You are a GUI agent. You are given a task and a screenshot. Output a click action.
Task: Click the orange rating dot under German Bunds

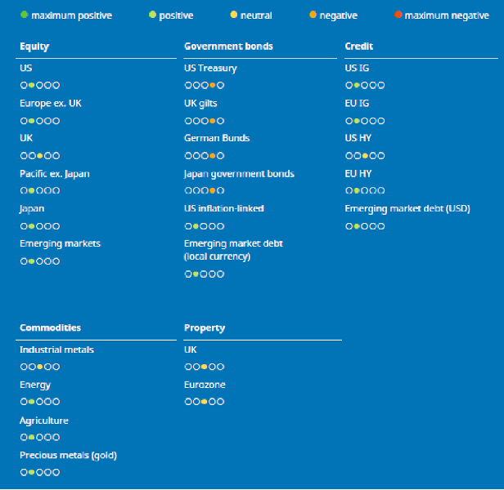212,155
